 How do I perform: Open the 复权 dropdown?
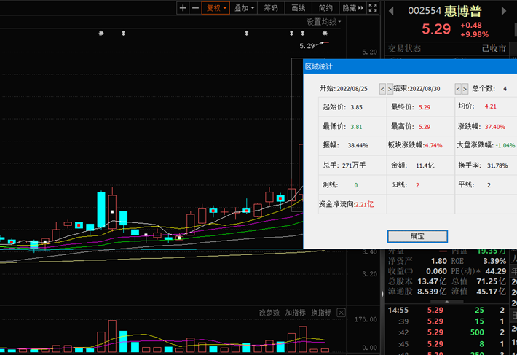(x=216, y=8)
